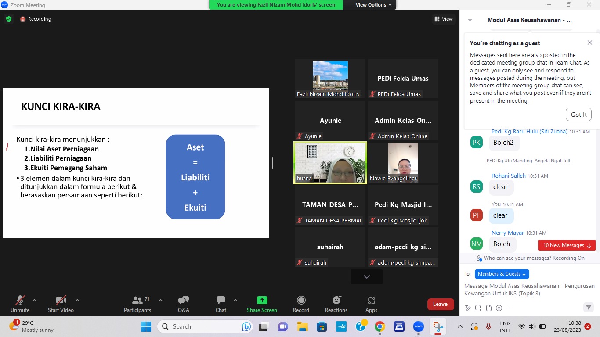This screenshot has height=337, width=600.
Task: Open the Participants panel
Action: pyautogui.click(x=137, y=301)
